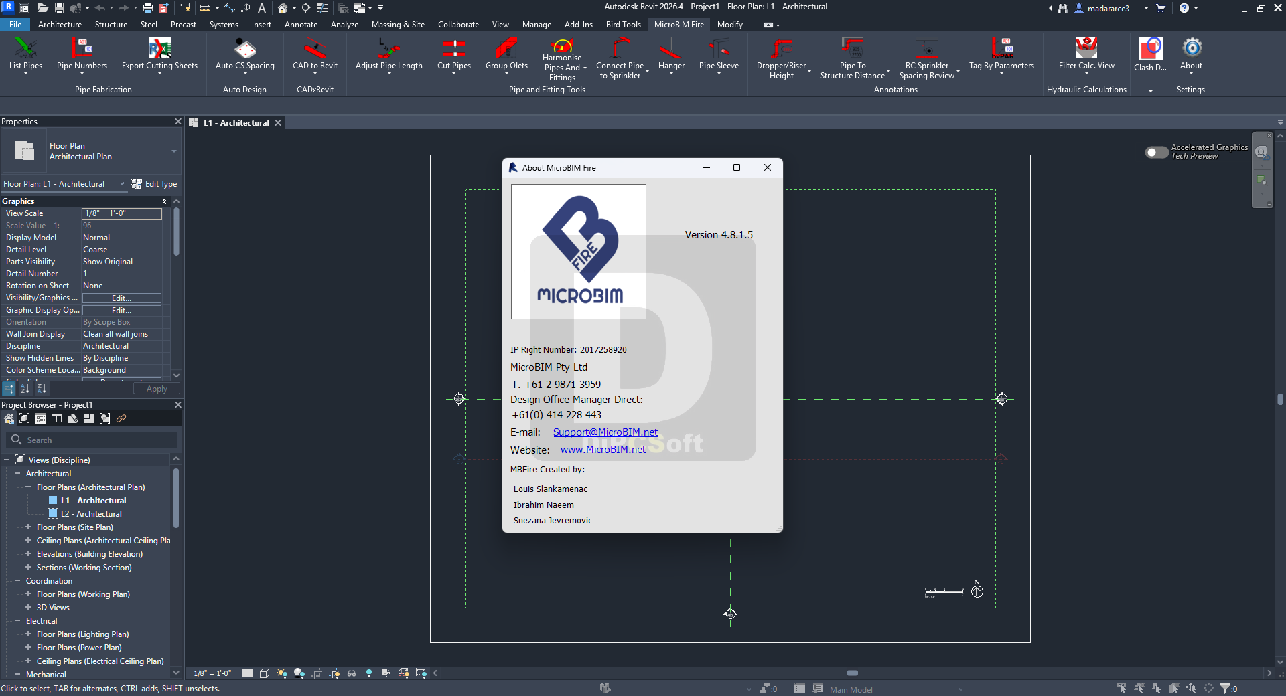Open the Edit Type dialog
This screenshot has height=696, width=1286.
tap(154, 184)
